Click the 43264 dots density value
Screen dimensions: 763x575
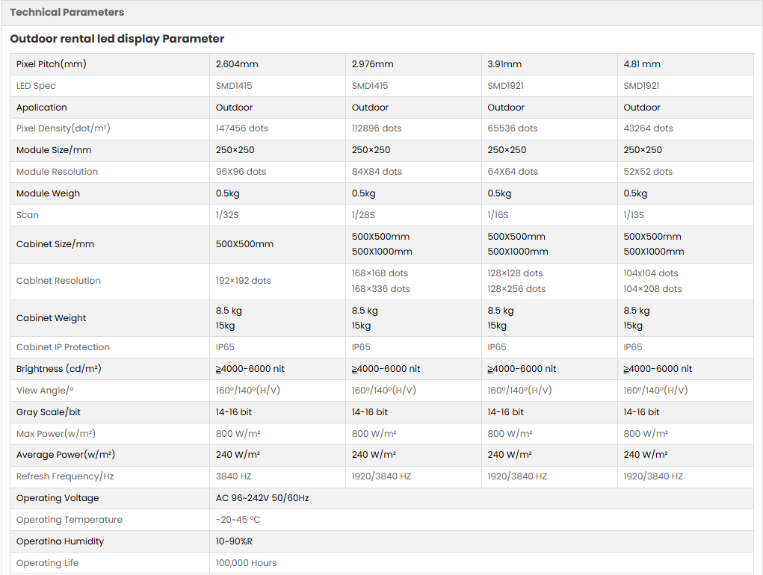(648, 128)
